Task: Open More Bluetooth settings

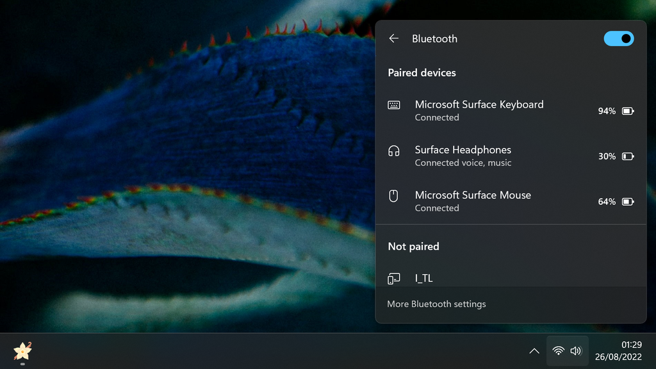Action: (436, 304)
